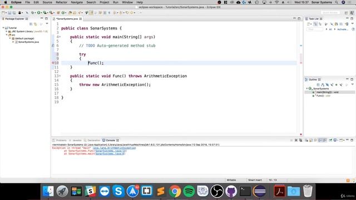Screen dimensions: 356x200
Task: Click the Pin Console icon
Action: point(330,140)
